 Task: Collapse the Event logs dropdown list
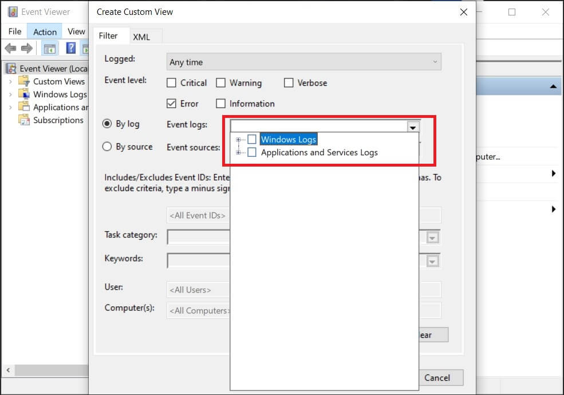click(x=412, y=125)
